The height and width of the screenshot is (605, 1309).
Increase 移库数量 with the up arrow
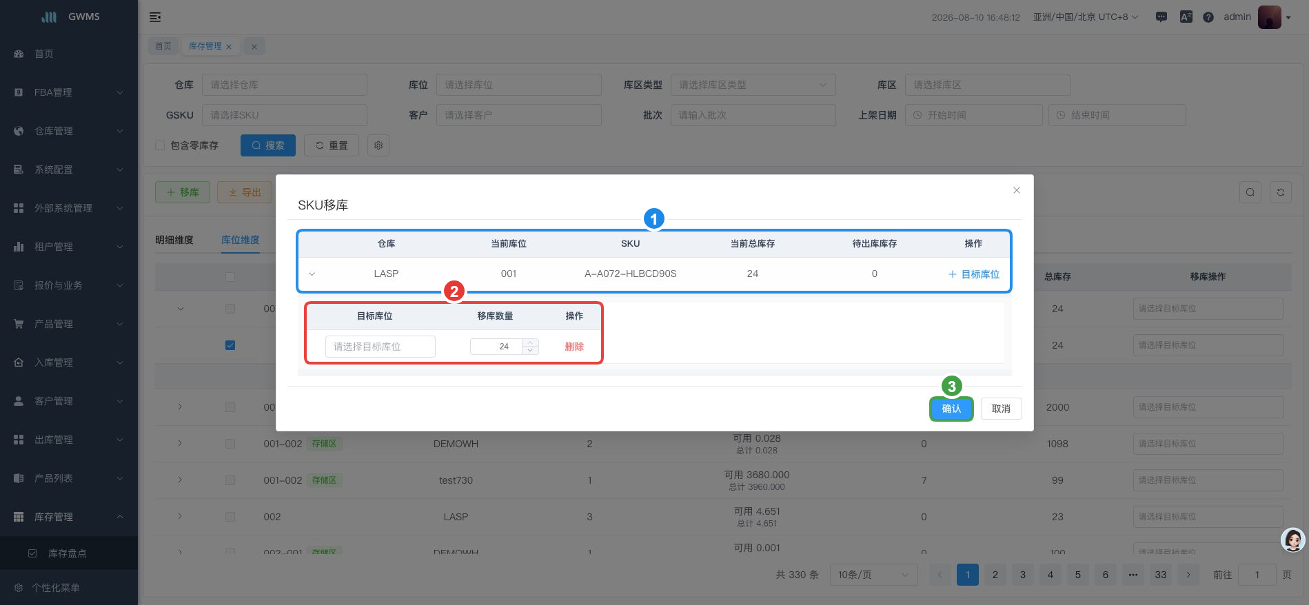pyautogui.click(x=530, y=342)
